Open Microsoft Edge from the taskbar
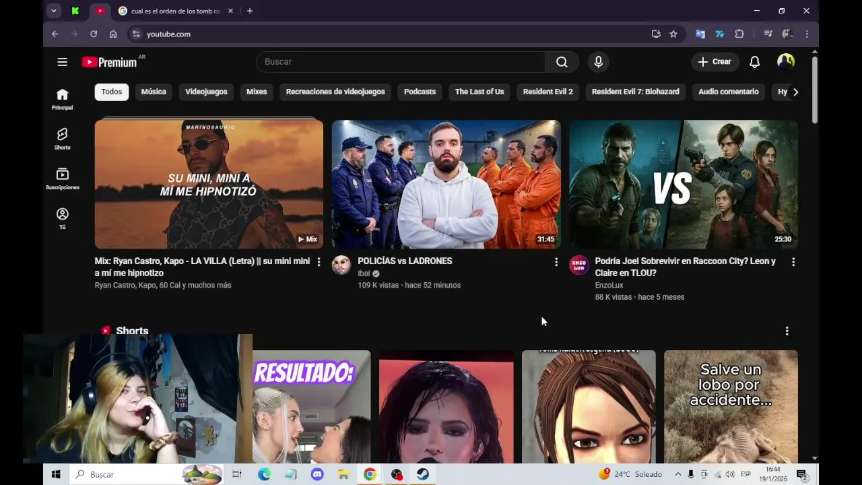862x485 pixels. pyautogui.click(x=265, y=474)
